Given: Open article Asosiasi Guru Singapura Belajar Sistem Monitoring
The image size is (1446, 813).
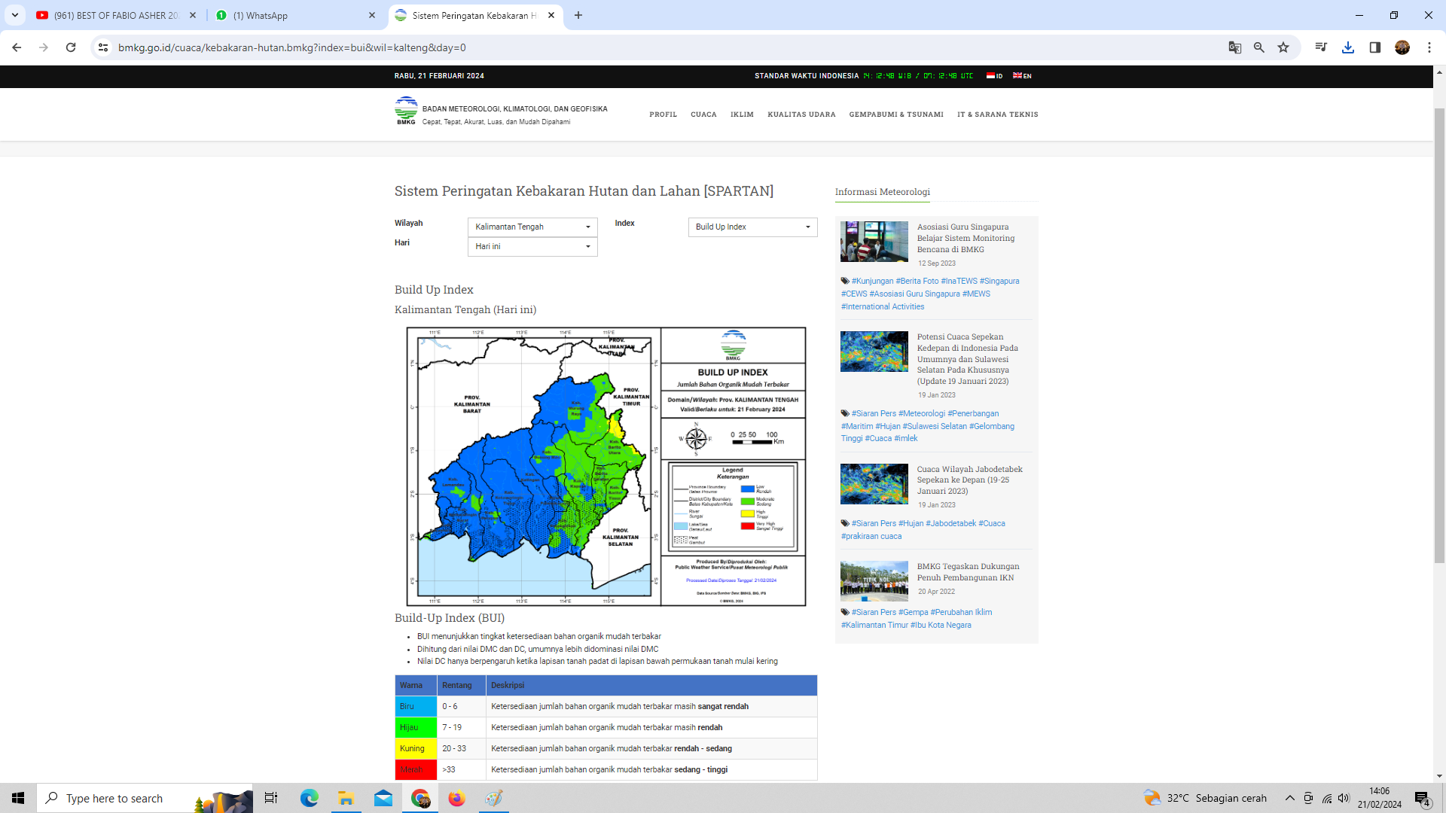Looking at the screenshot, I should point(966,238).
